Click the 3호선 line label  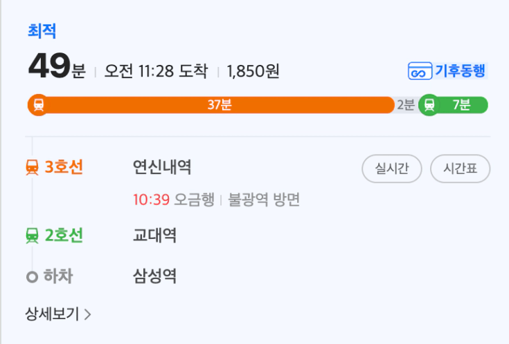[64, 167]
